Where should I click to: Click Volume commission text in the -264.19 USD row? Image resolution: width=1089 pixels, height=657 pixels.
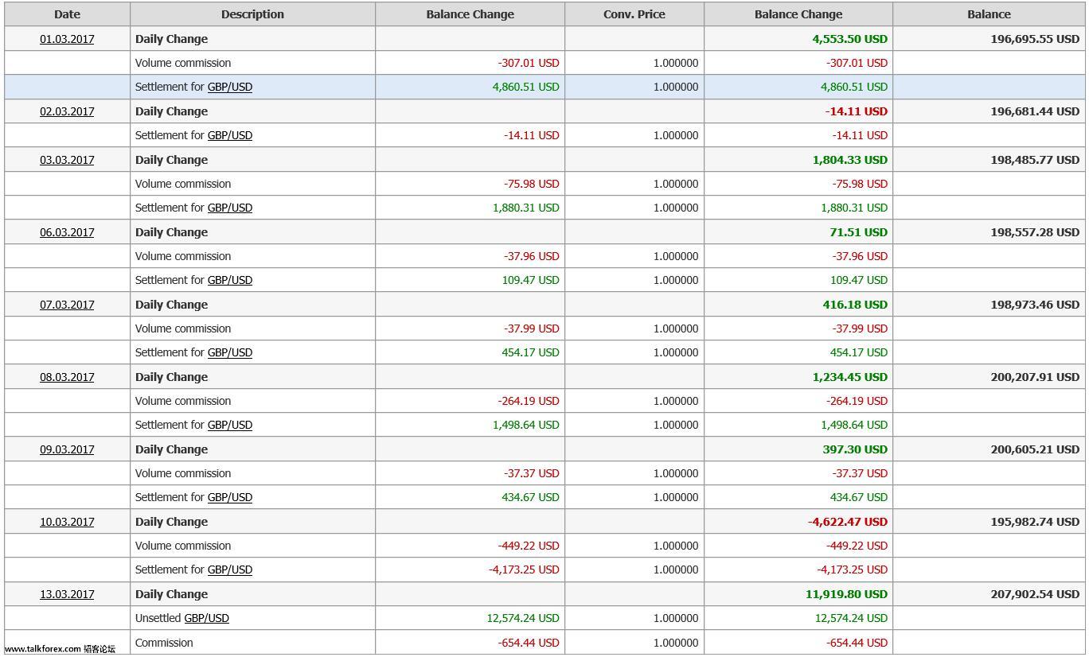tap(183, 401)
